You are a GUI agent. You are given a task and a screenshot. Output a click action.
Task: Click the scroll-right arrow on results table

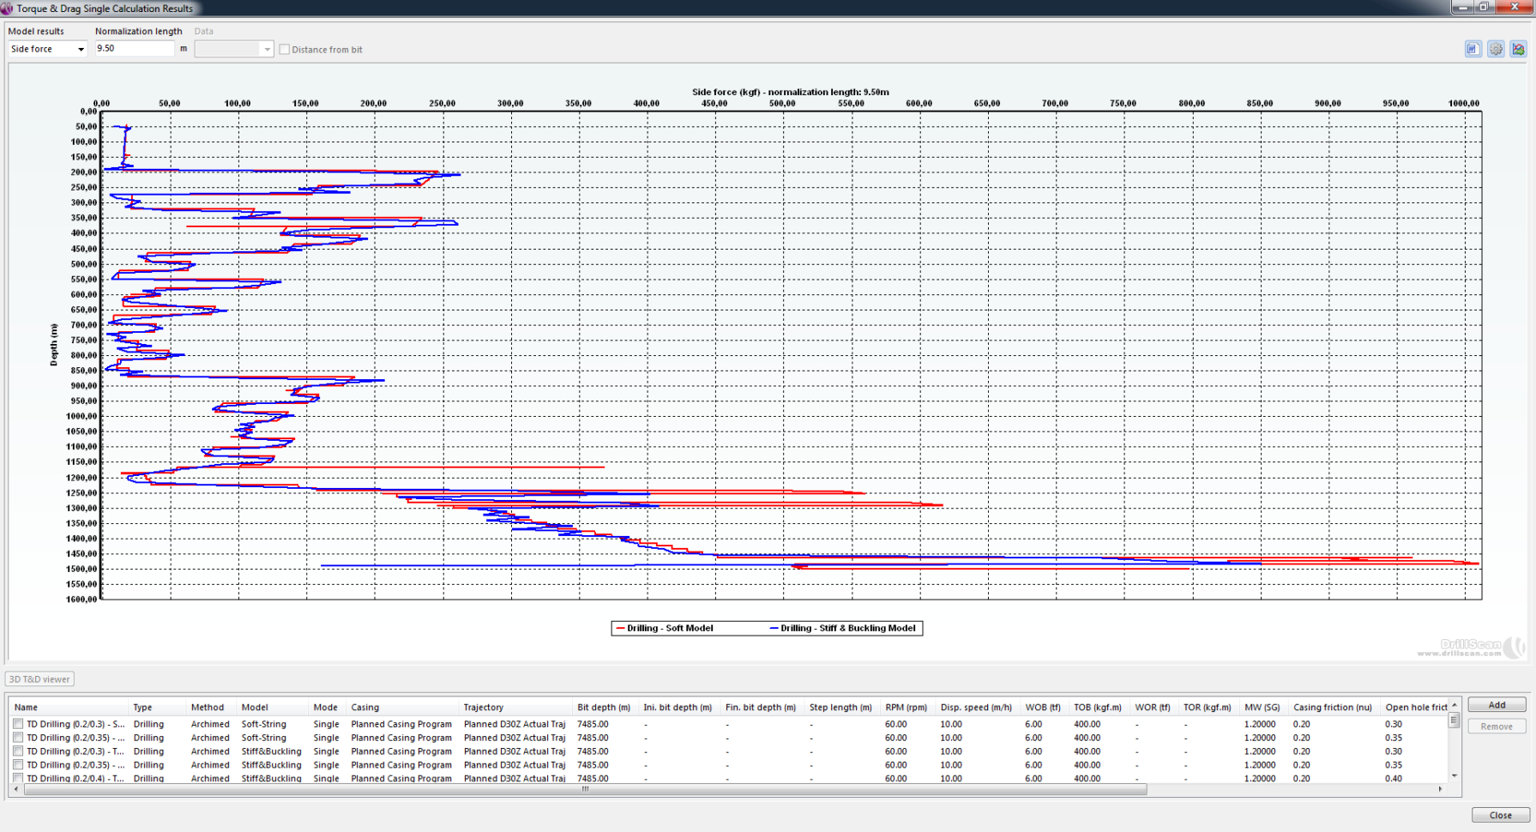(1440, 789)
